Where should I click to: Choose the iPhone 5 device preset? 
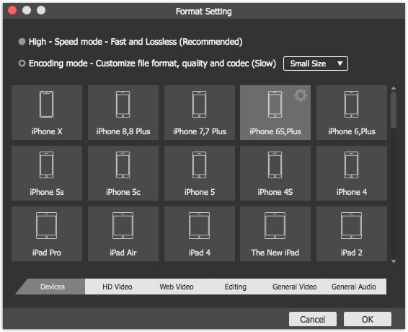click(x=200, y=173)
